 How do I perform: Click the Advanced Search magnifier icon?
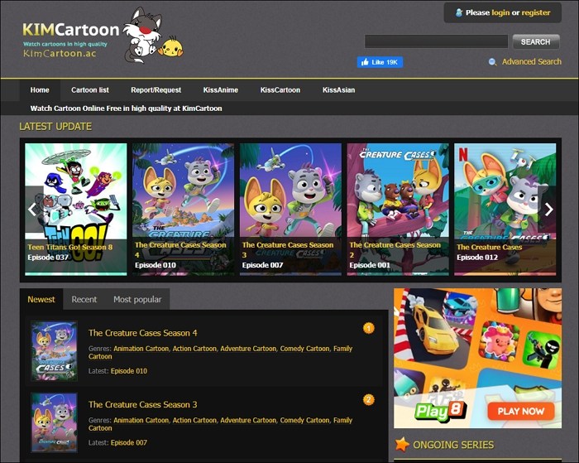[493, 62]
